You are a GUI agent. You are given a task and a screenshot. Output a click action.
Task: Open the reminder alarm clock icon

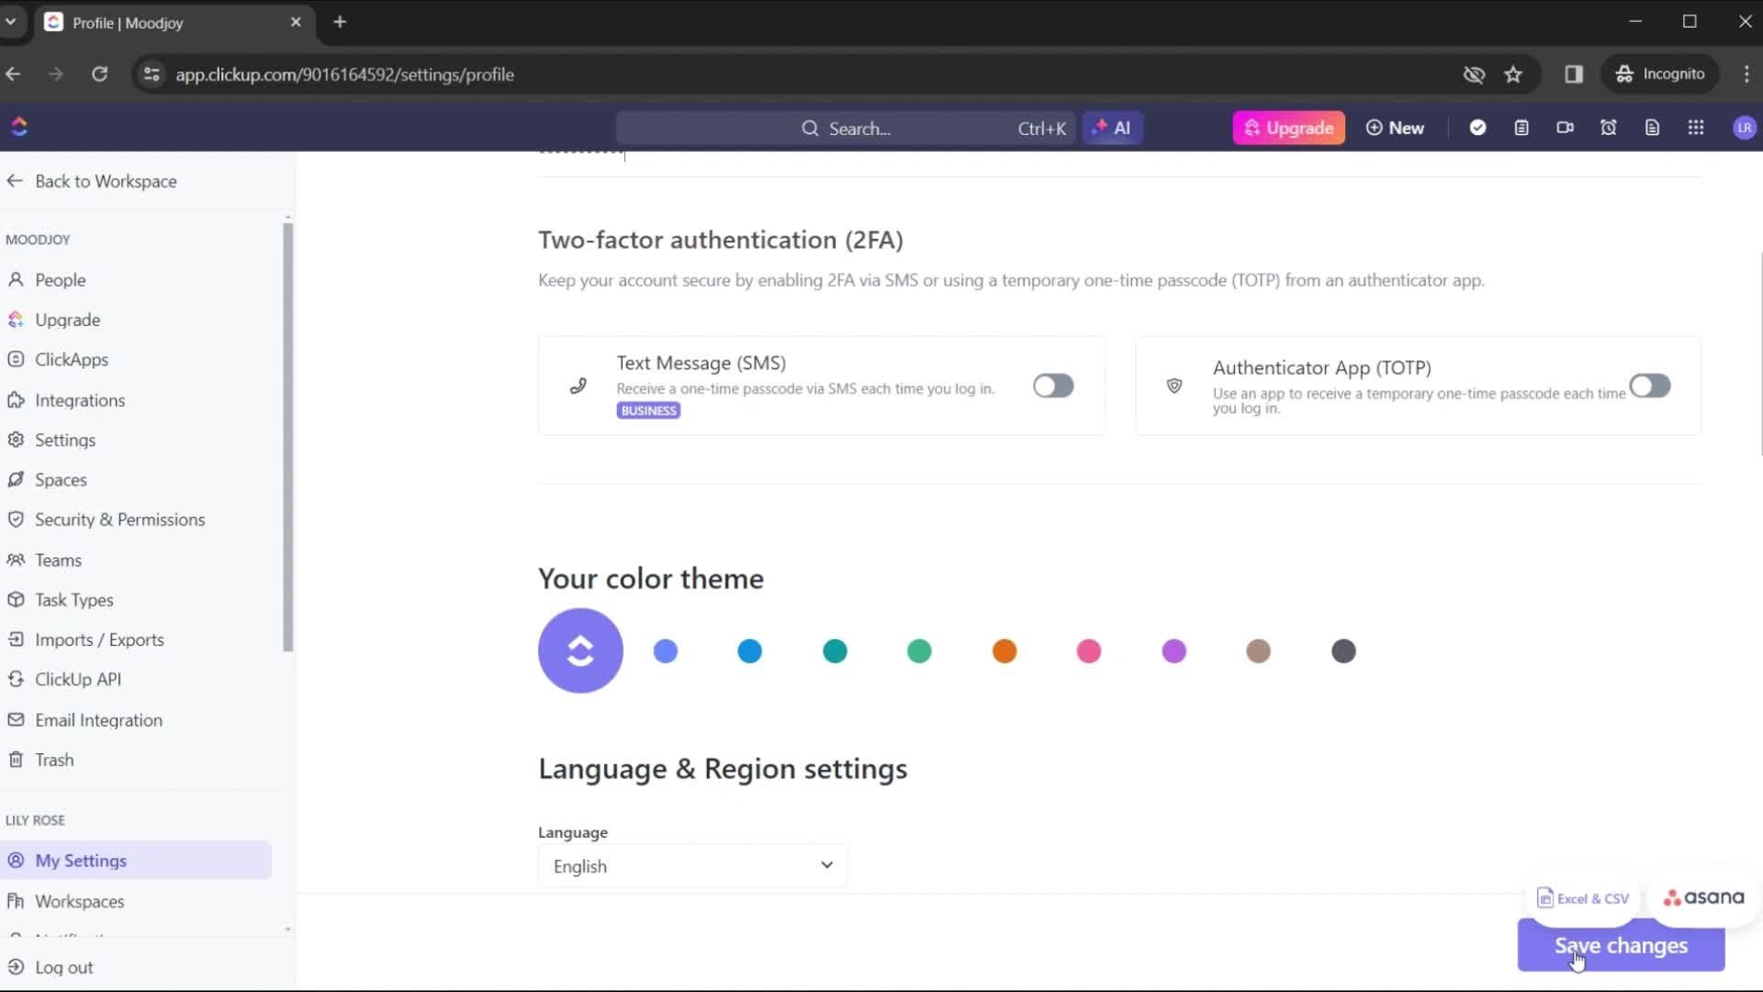(1609, 128)
